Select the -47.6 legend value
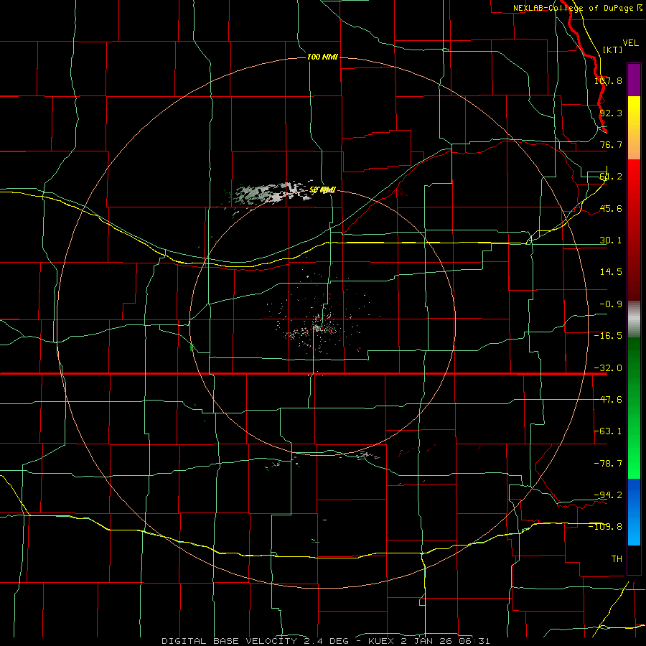The width and height of the screenshot is (646, 646). pyautogui.click(x=608, y=400)
